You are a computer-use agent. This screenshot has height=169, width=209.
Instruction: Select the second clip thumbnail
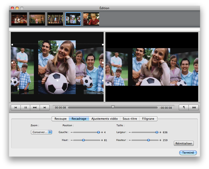click(37, 19)
